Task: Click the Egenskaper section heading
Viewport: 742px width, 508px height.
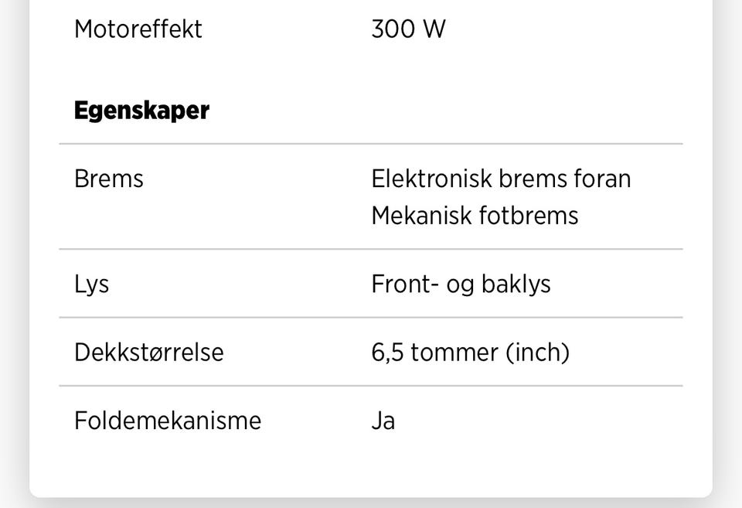Action: 141,111
